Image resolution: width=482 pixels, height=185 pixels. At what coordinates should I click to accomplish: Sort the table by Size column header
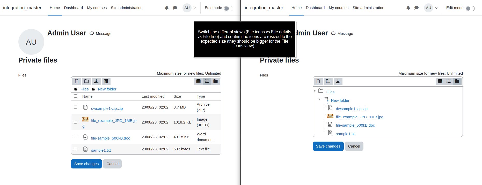177,96
